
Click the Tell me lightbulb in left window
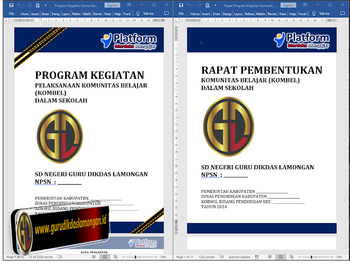138,13
